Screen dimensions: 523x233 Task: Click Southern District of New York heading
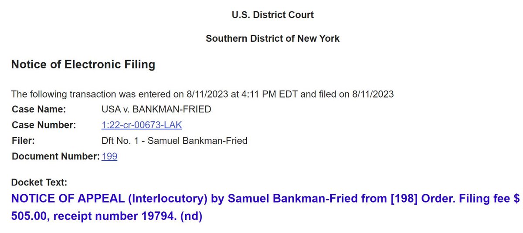[272, 38]
